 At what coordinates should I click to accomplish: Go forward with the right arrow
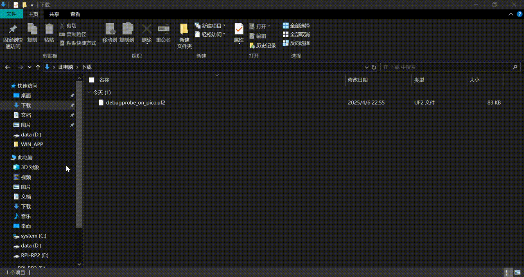pyautogui.click(x=20, y=67)
